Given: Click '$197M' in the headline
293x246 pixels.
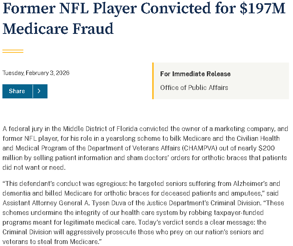Looking at the screenshot, I should [262, 9].
